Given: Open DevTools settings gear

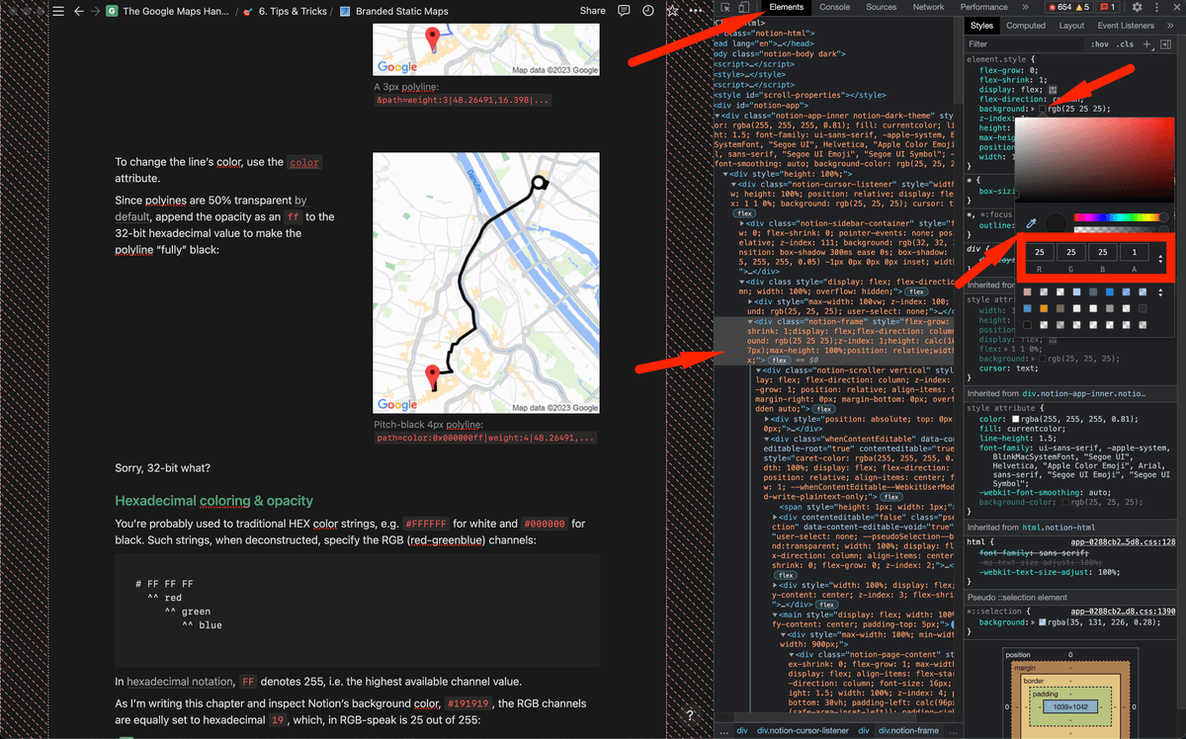Looking at the screenshot, I should click(1136, 7).
